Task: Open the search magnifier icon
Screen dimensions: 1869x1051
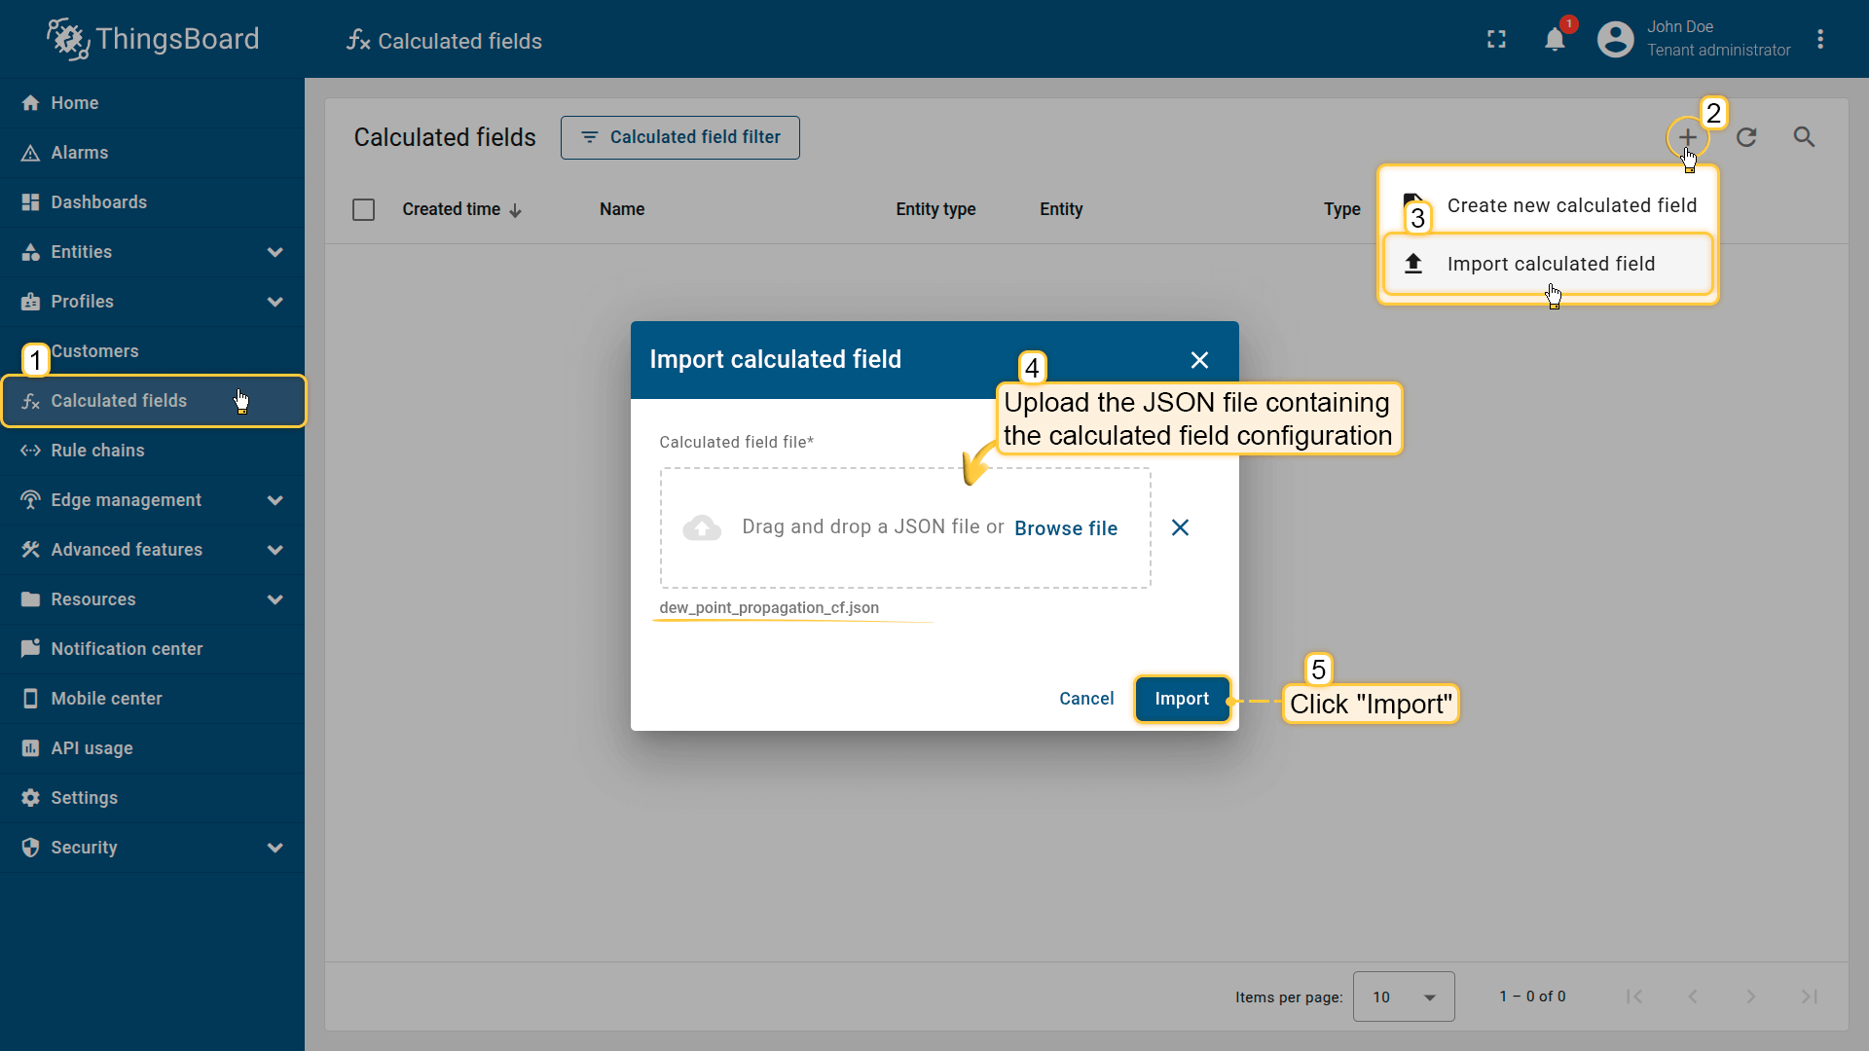Action: pyautogui.click(x=1804, y=137)
